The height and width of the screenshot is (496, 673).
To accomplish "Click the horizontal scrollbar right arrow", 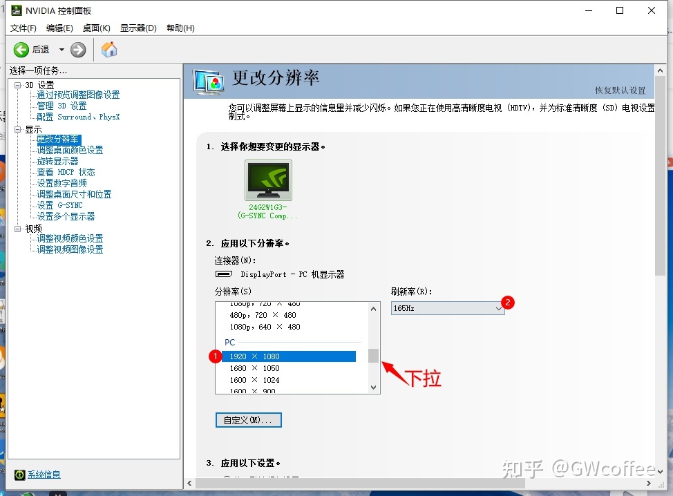I will click(x=649, y=483).
